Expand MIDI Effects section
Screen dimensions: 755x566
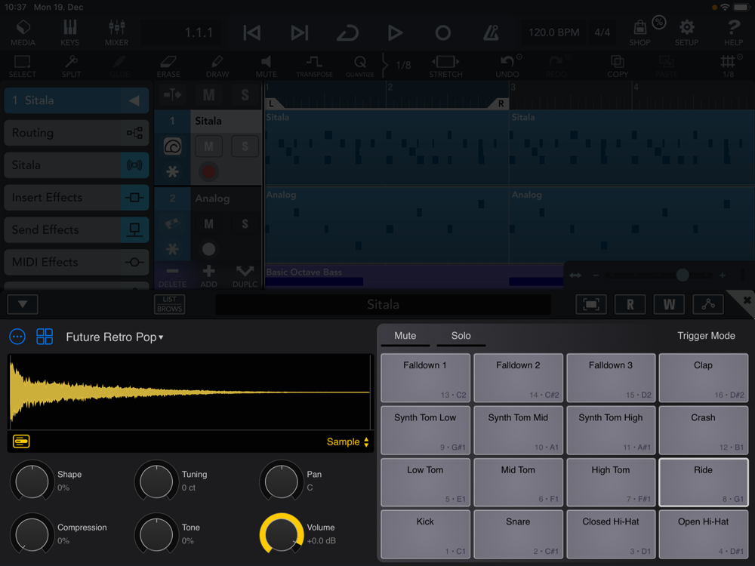pos(76,262)
